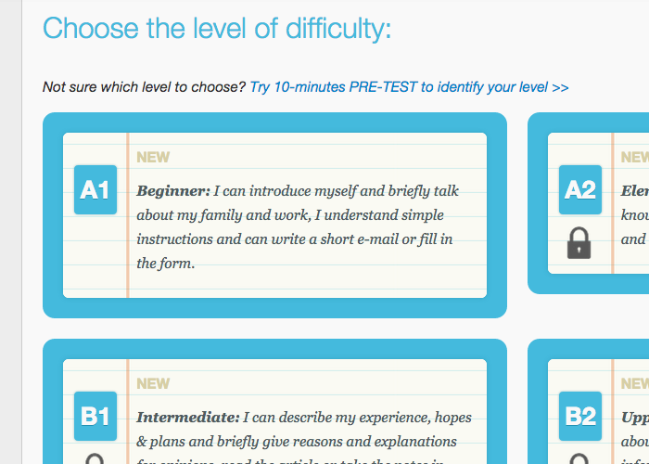
Task: Click "Choose the level of difficulty" heading
Action: pos(217,28)
